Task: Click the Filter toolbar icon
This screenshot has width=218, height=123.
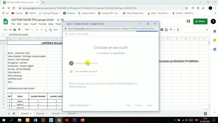Action: [171, 30]
